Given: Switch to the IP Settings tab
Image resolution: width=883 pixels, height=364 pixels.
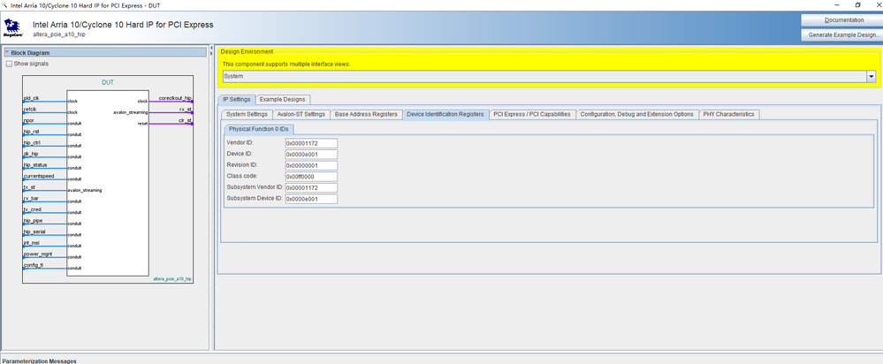Looking at the screenshot, I should point(236,99).
